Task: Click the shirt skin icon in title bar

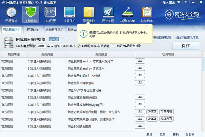Action: [x=179, y=2]
